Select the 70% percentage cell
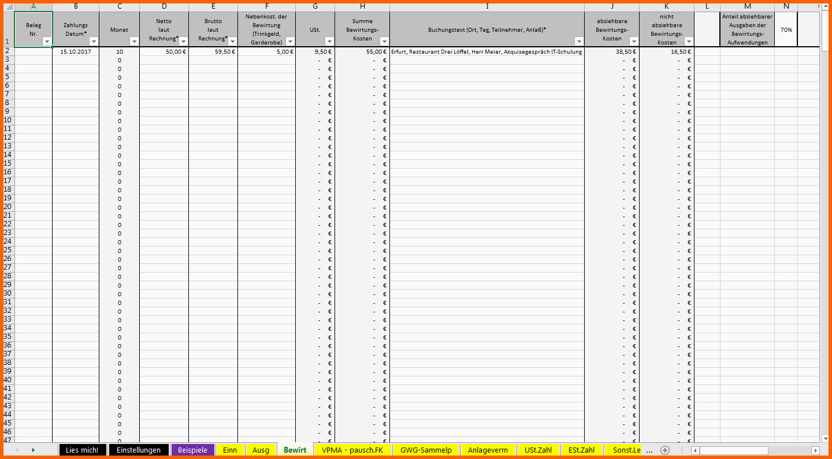832x459 pixels. 786,29
